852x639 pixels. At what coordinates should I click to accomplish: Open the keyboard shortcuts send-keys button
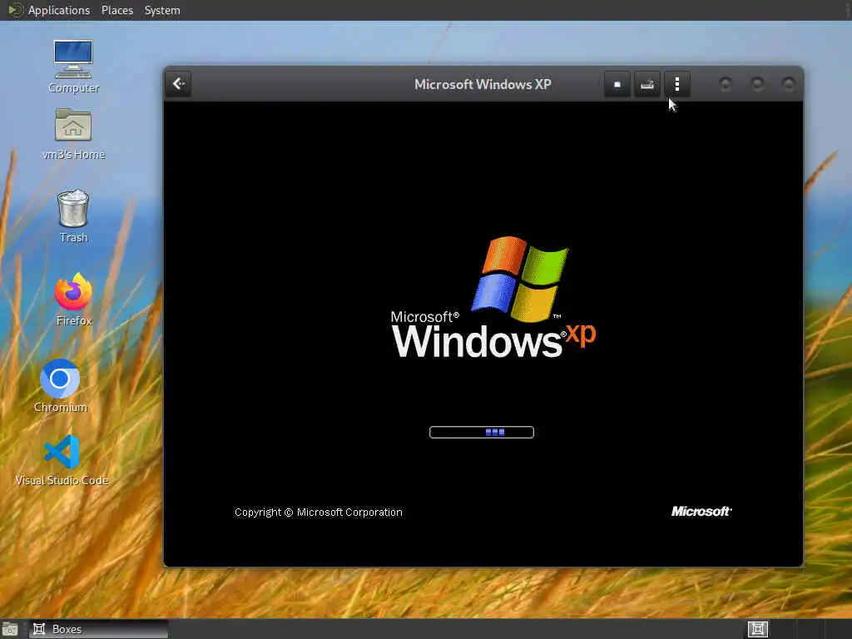[646, 84]
